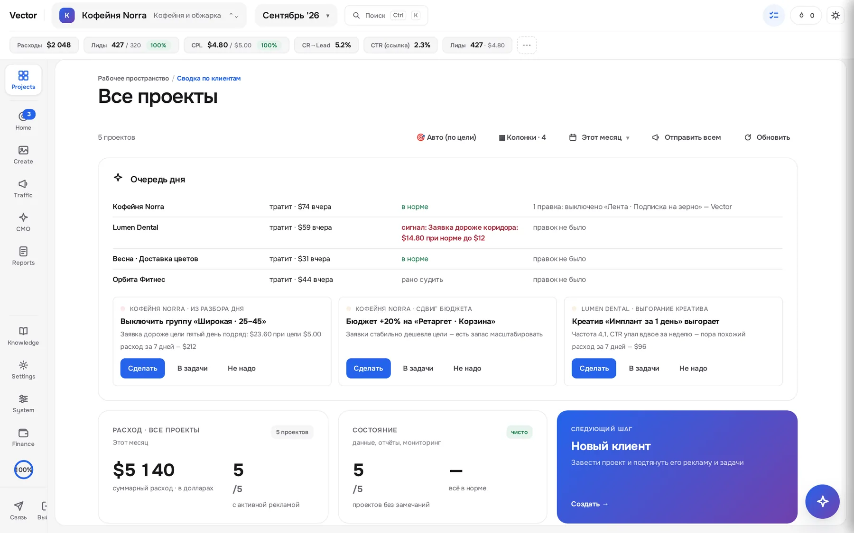Open the Knowledge book icon
The width and height of the screenshot is (854, 533).
coord(23,331)
